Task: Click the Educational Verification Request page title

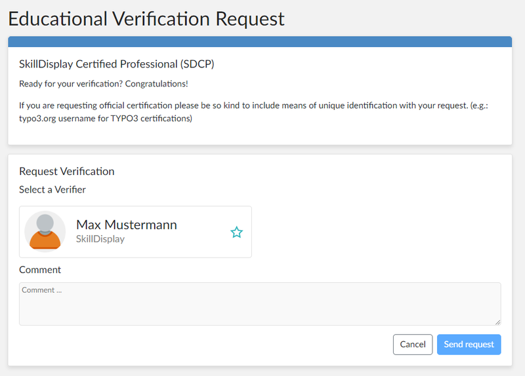Action: (146, 18)
